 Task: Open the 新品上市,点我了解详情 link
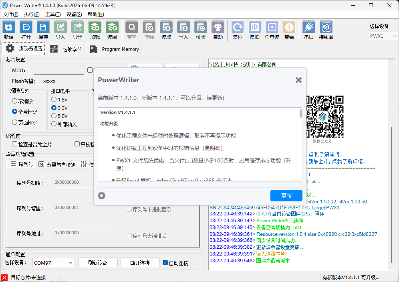pos(337,161)
